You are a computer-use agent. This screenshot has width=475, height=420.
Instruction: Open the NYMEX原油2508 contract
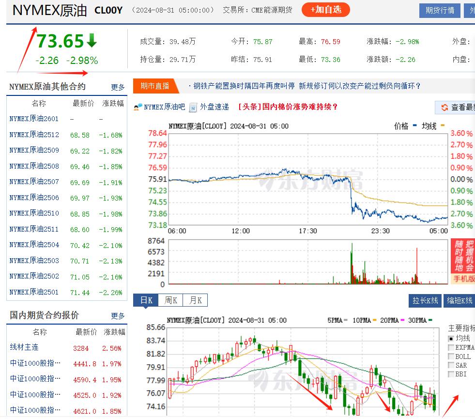(34, 166)
